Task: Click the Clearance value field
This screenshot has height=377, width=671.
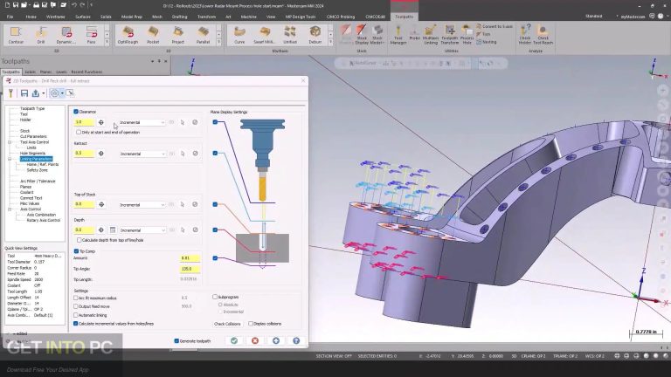Action: click(84, 122)
